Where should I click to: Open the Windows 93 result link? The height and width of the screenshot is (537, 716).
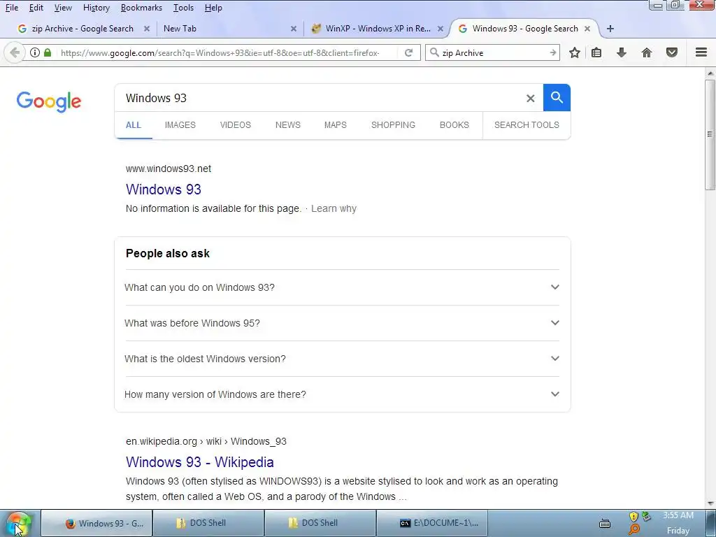coord(164,189)
